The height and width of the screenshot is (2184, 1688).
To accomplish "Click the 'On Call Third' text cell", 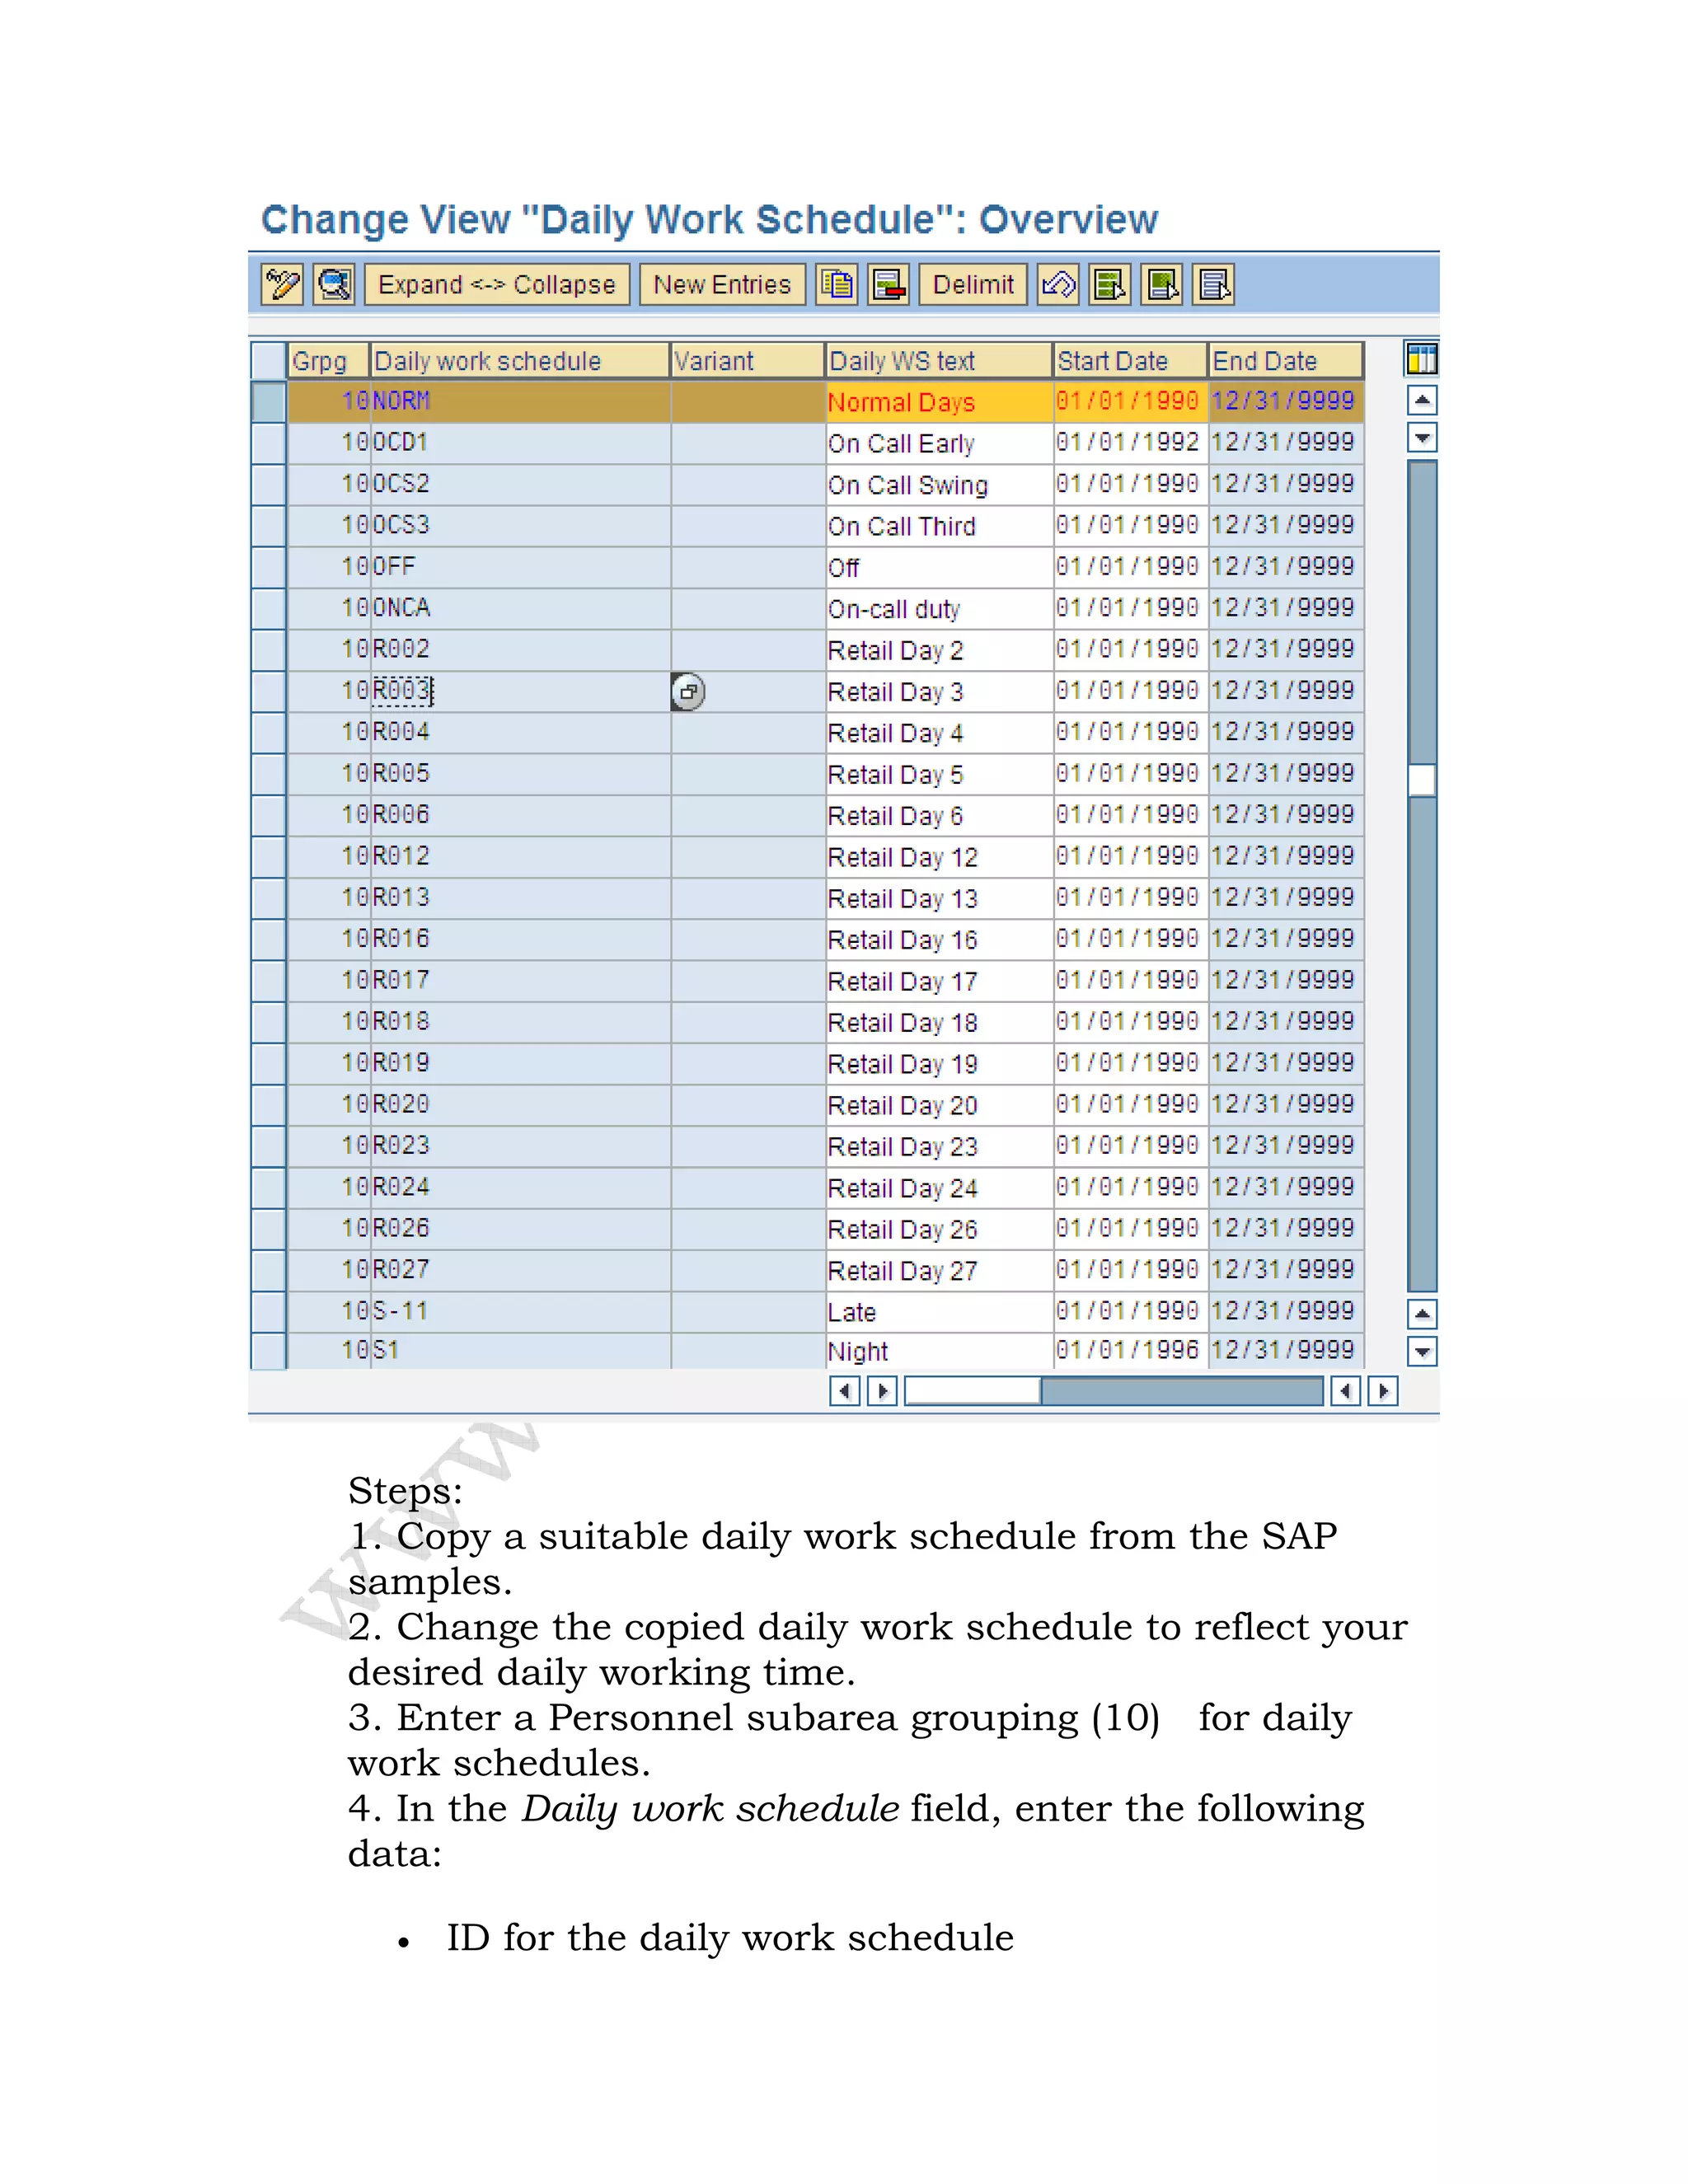I will coord(939,526).
